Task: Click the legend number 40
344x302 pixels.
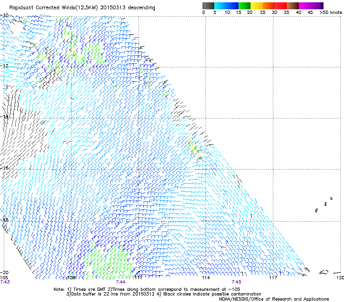Action: (x=298, y=13)
